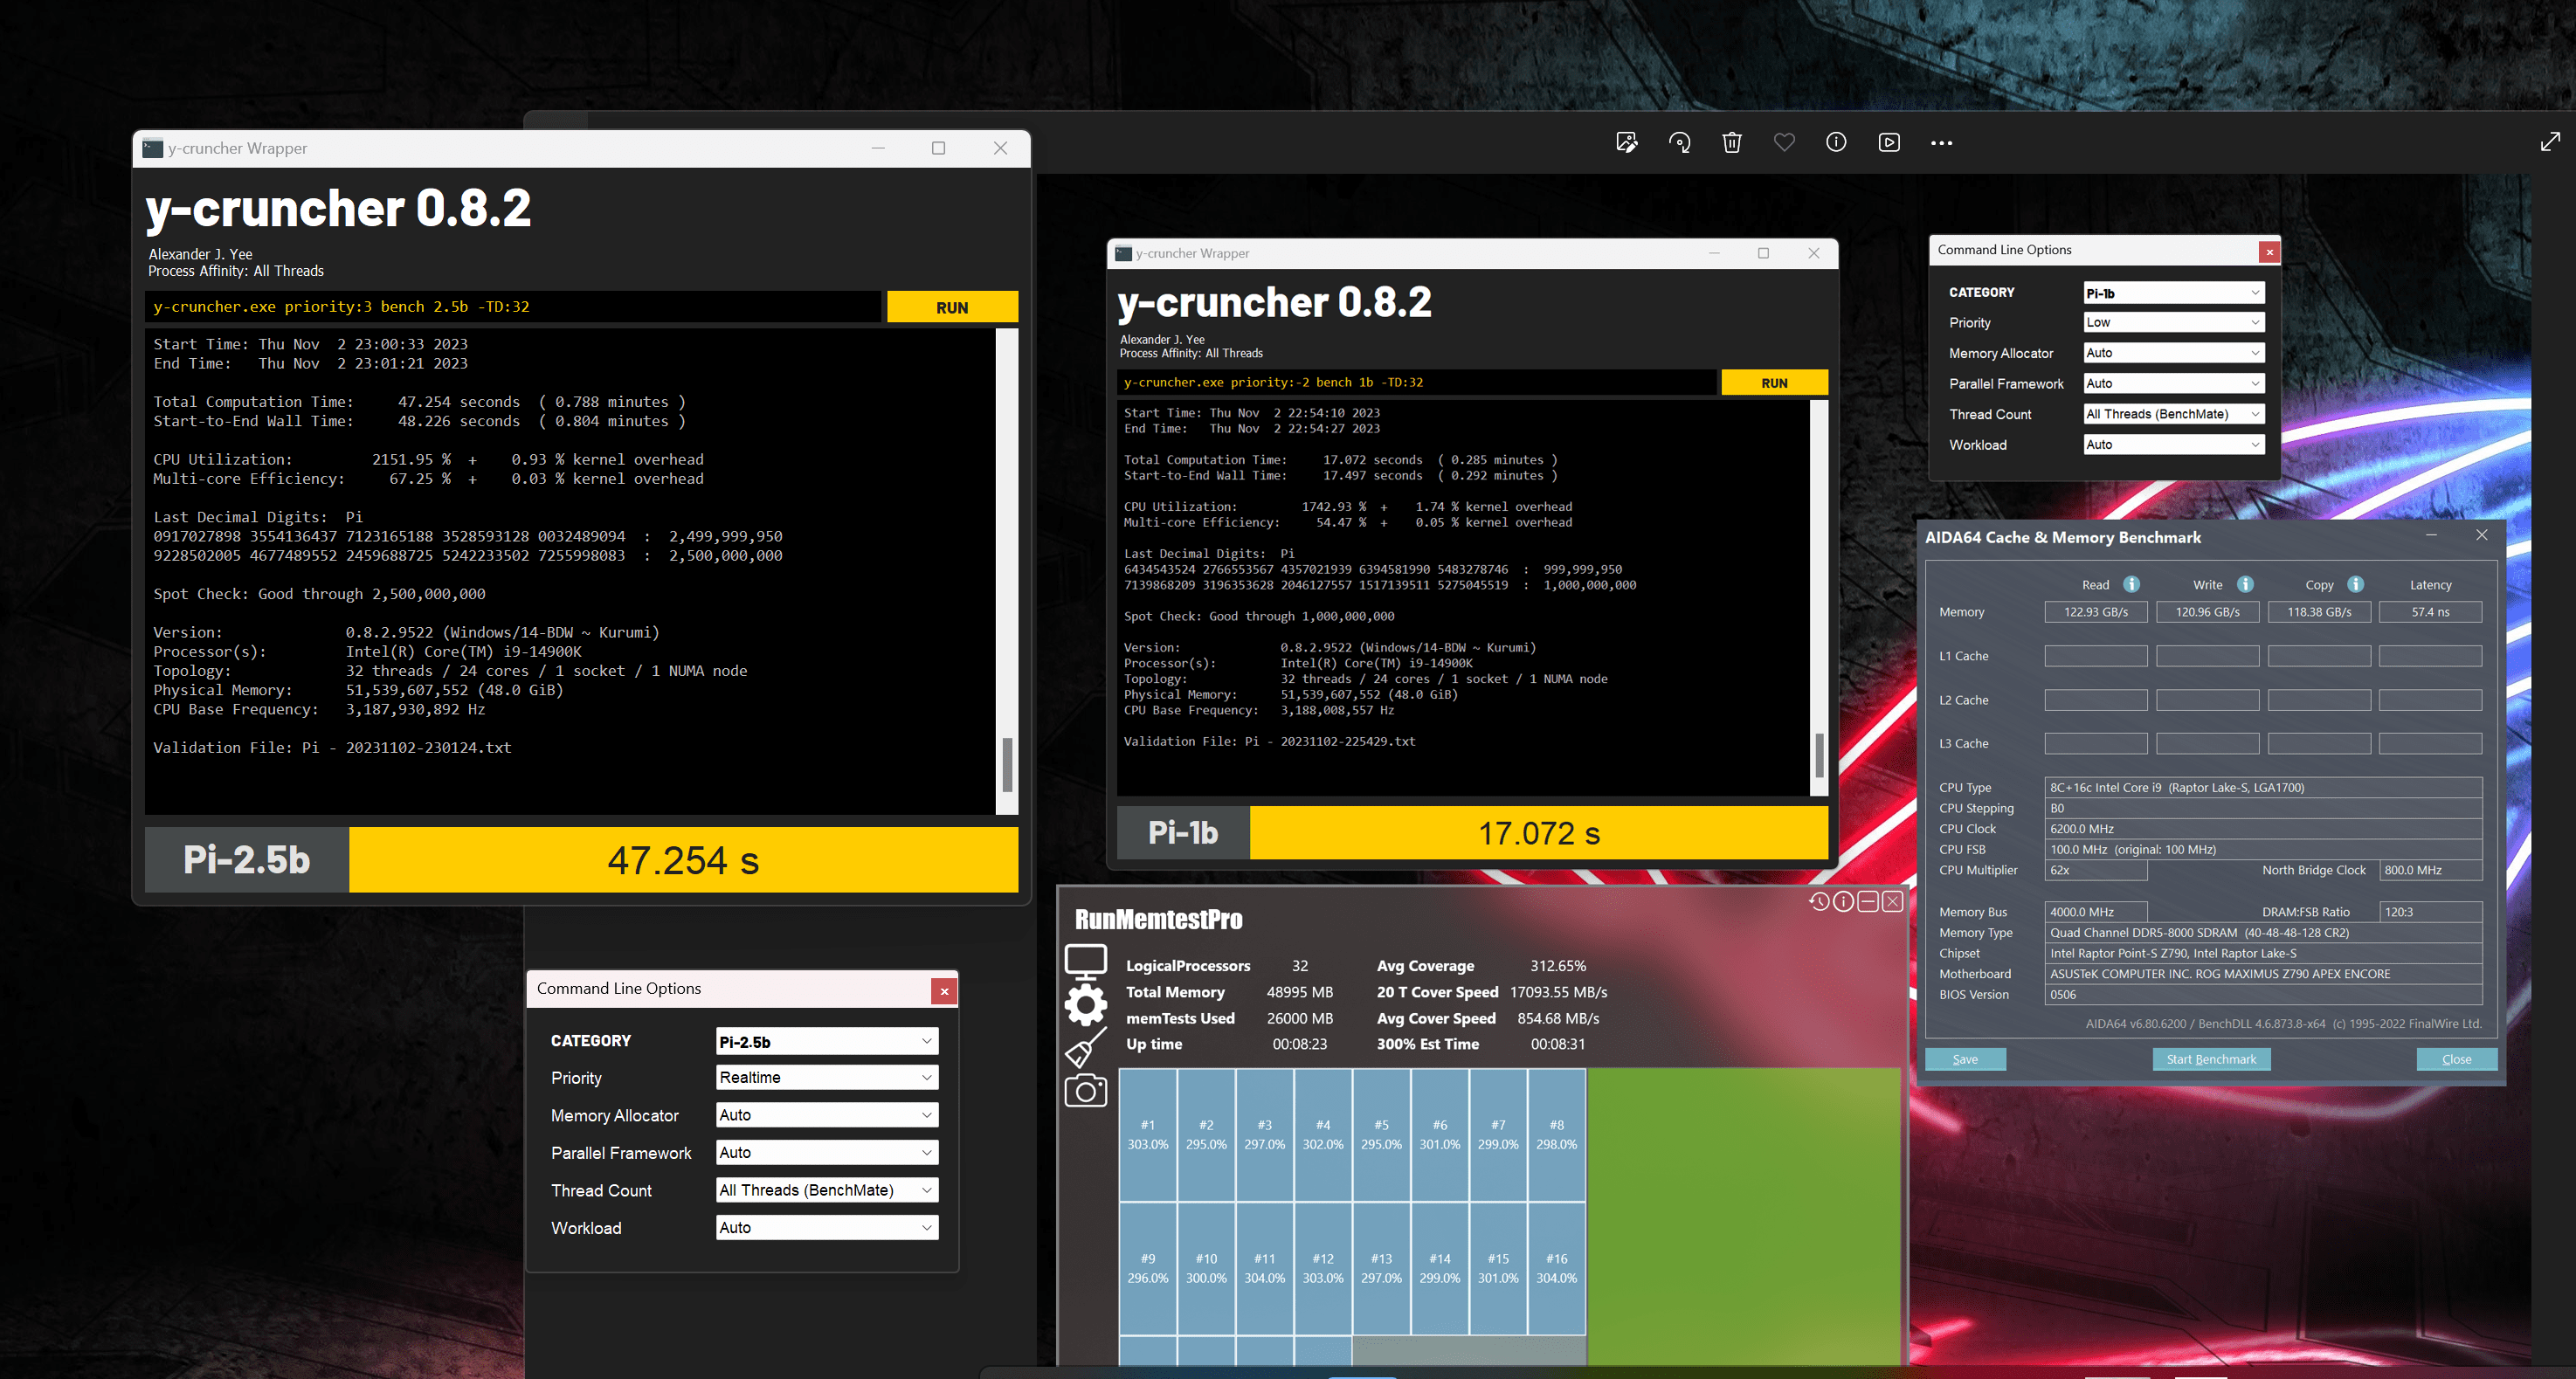
Task: Click the Memory Read 122.93 GB/s field
Action: pos(2095,612)
